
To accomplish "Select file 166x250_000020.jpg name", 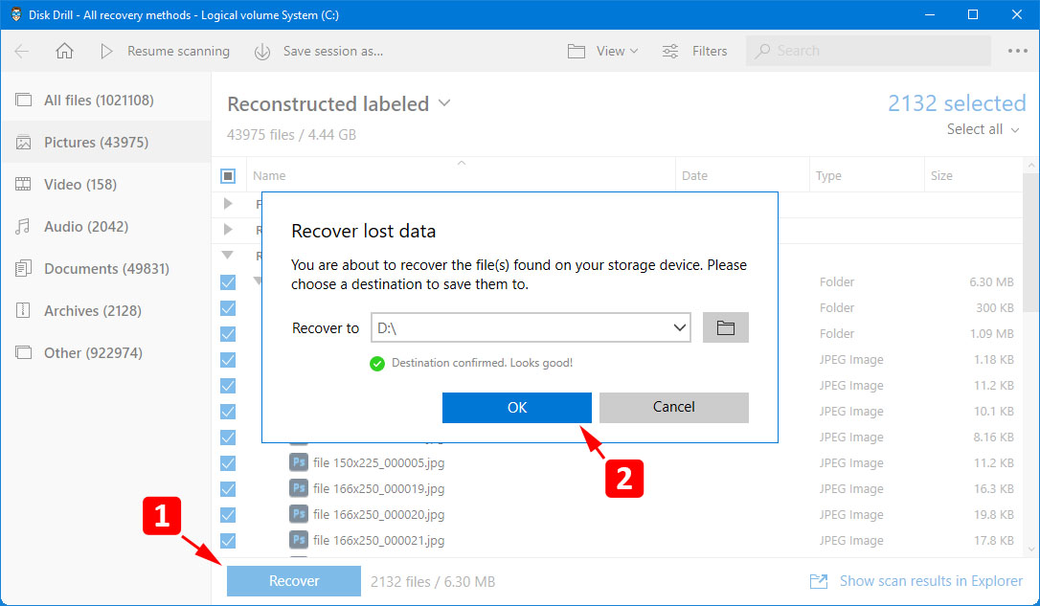I will tap(378, 514).
